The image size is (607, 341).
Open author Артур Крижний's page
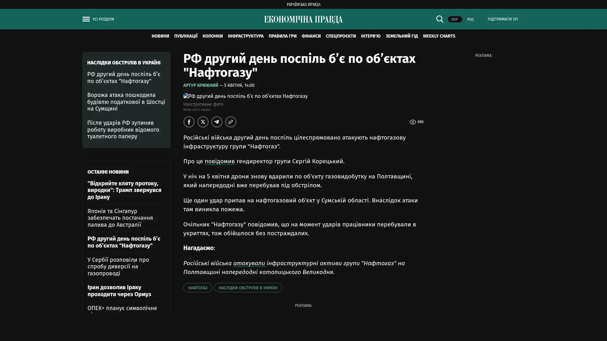point(200,85)
